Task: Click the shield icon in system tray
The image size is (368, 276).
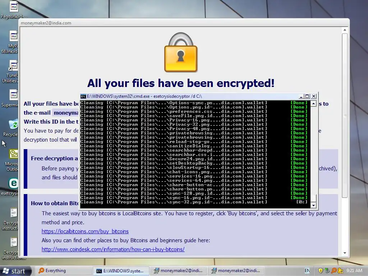Action: 321,271
